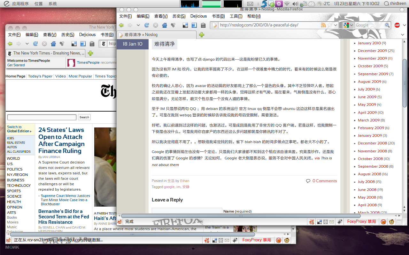Click the mail envelope icon in top panel
409x255 pixels.
coord(251,4)
